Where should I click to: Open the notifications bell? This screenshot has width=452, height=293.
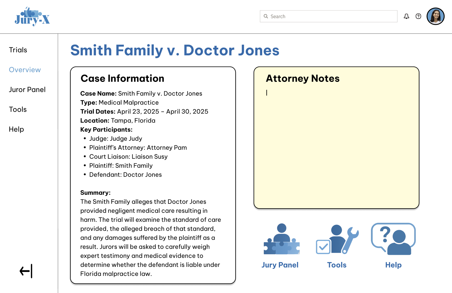(x=406, y=16)
